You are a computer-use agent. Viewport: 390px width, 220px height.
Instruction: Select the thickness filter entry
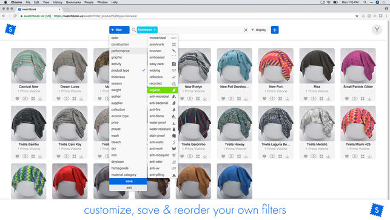tap(128, 77)
